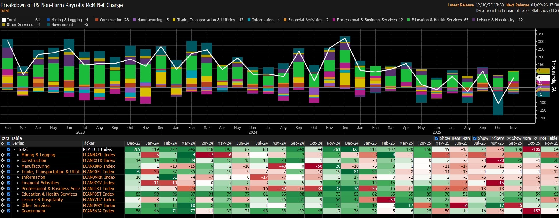This screenshot has height=218, width=559.
Task: Click the crosshair locate icon for Construction row
Action: coord(3,160)
